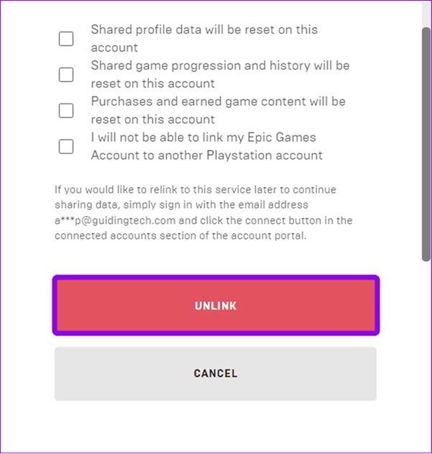Click the 'another Playstation account' text line

pyautogui.click(x=206, y=155)
